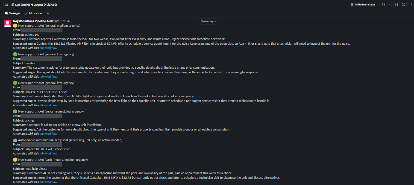
Task: Open the three-dot more actions menu
Action: coord(411,5)
